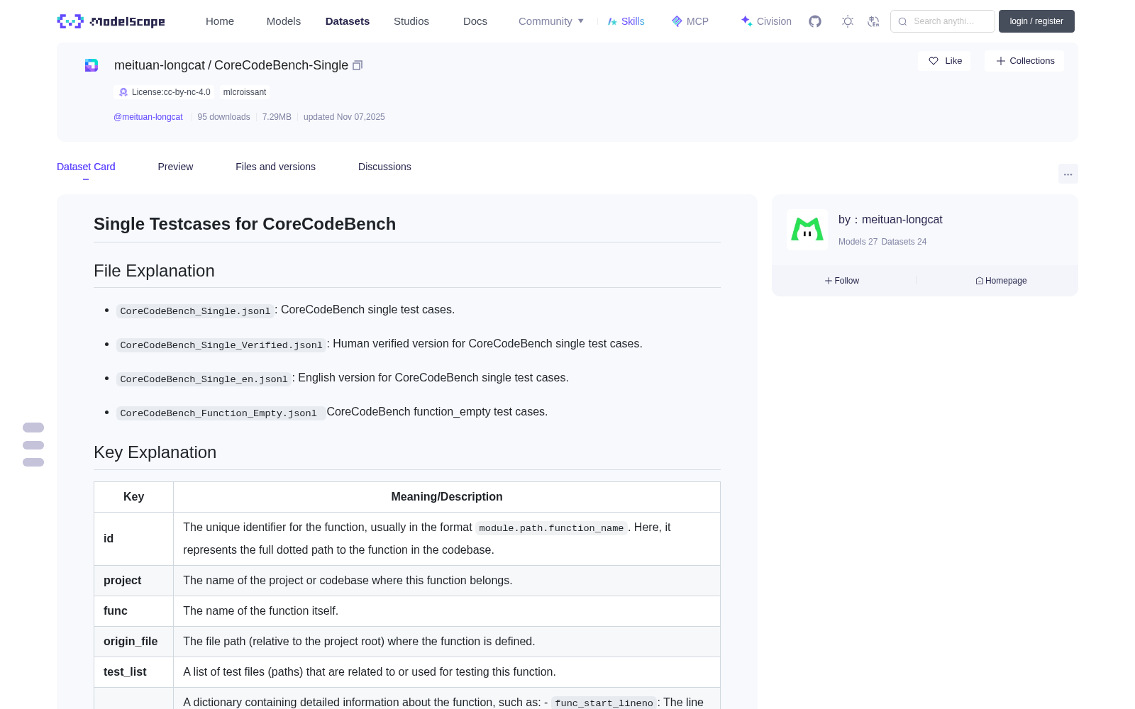The height and width of the screenshot is (709, 1135).
Task: Click the meituan-longcat cat avatar thumbnail
Action: 807,230
